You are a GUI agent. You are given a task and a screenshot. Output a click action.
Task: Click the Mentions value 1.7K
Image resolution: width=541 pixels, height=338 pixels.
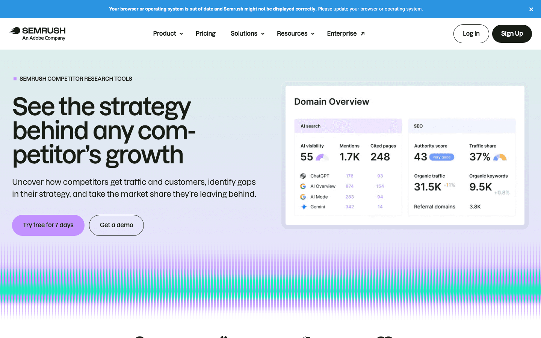350,157
